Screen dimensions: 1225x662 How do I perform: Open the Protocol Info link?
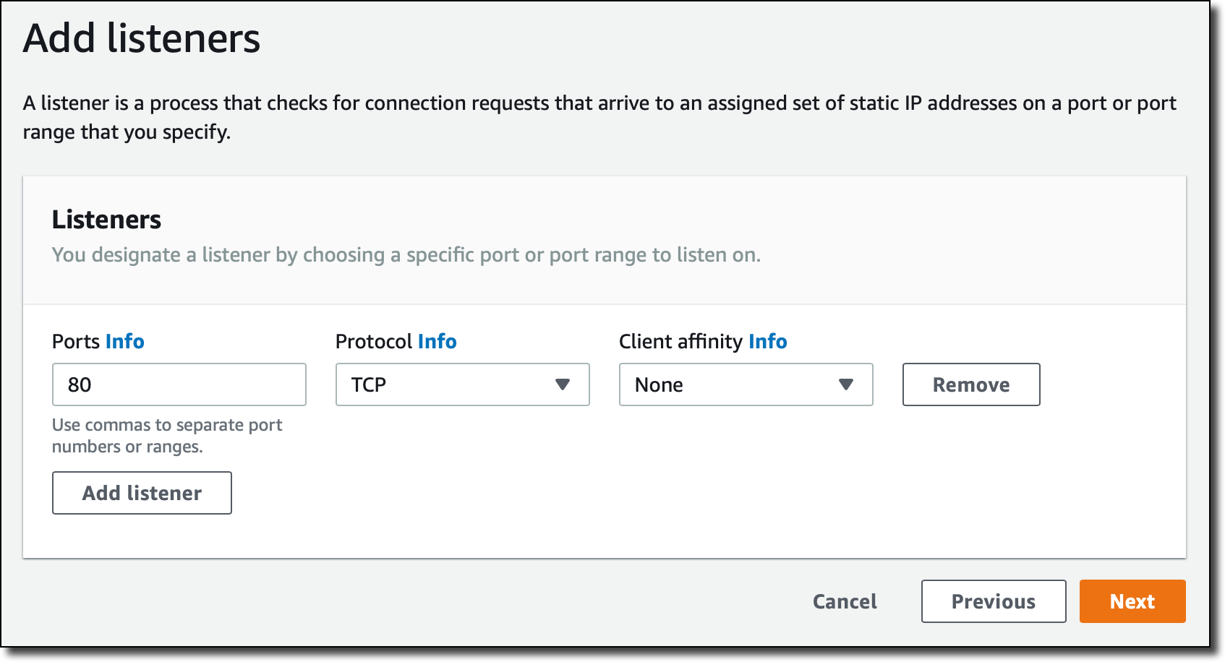437,341
